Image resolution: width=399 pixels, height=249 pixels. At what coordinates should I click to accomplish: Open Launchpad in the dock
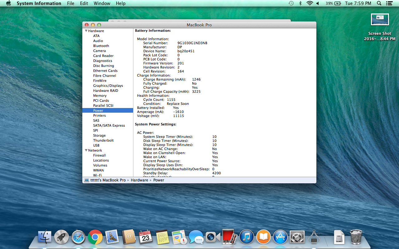pos(61,237)
